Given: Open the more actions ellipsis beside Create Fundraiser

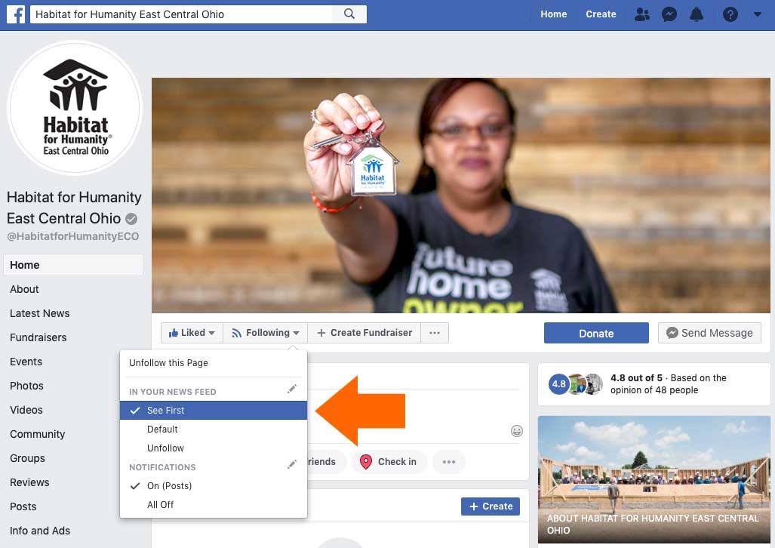Looking at the screenshot, I should pos(435,333).
